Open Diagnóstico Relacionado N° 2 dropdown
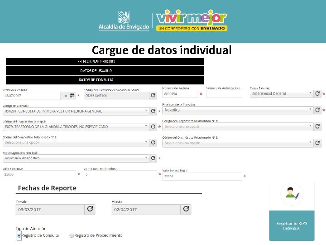Image resolution: width=326 pixels, height=245 pixels. point(76,142)
